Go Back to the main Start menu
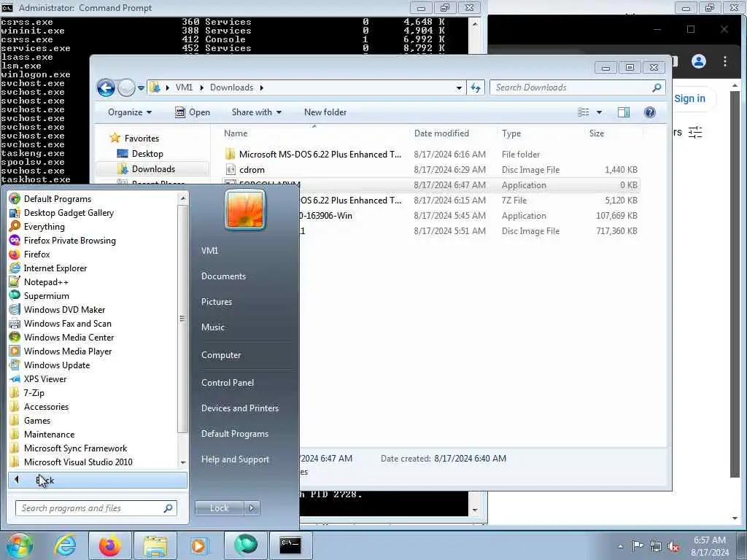The width and height of the screenshot is (747, 560). (x=98, y=480)
